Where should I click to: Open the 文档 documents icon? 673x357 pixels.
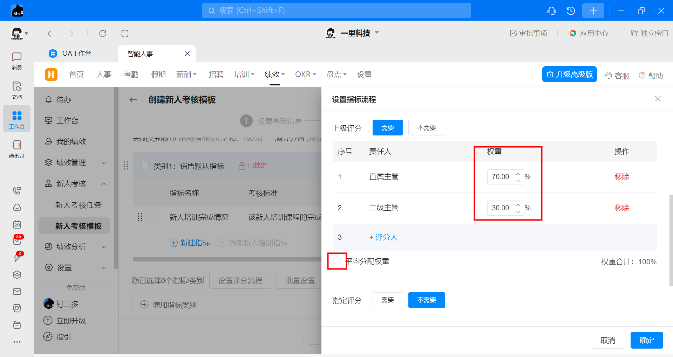pyautogui.click(x=16, y=90)
